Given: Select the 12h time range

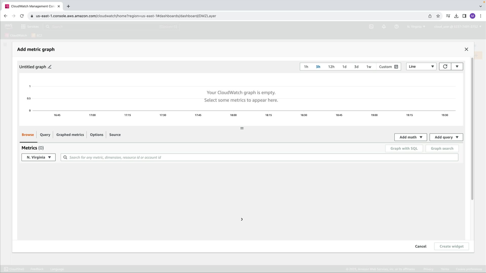Looking at the screenshot, I should click(331, 67).
